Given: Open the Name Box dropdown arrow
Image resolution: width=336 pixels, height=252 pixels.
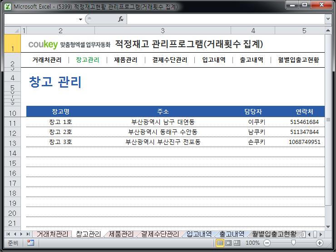Looking at the screenshot, I should [80, 19].
